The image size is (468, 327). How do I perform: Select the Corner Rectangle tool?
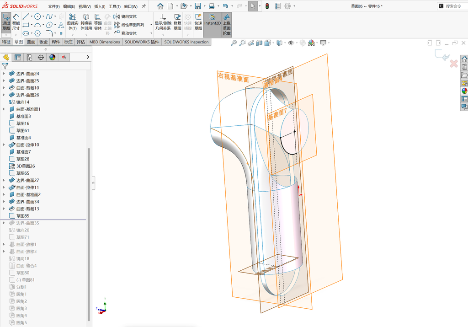point(26,25)
